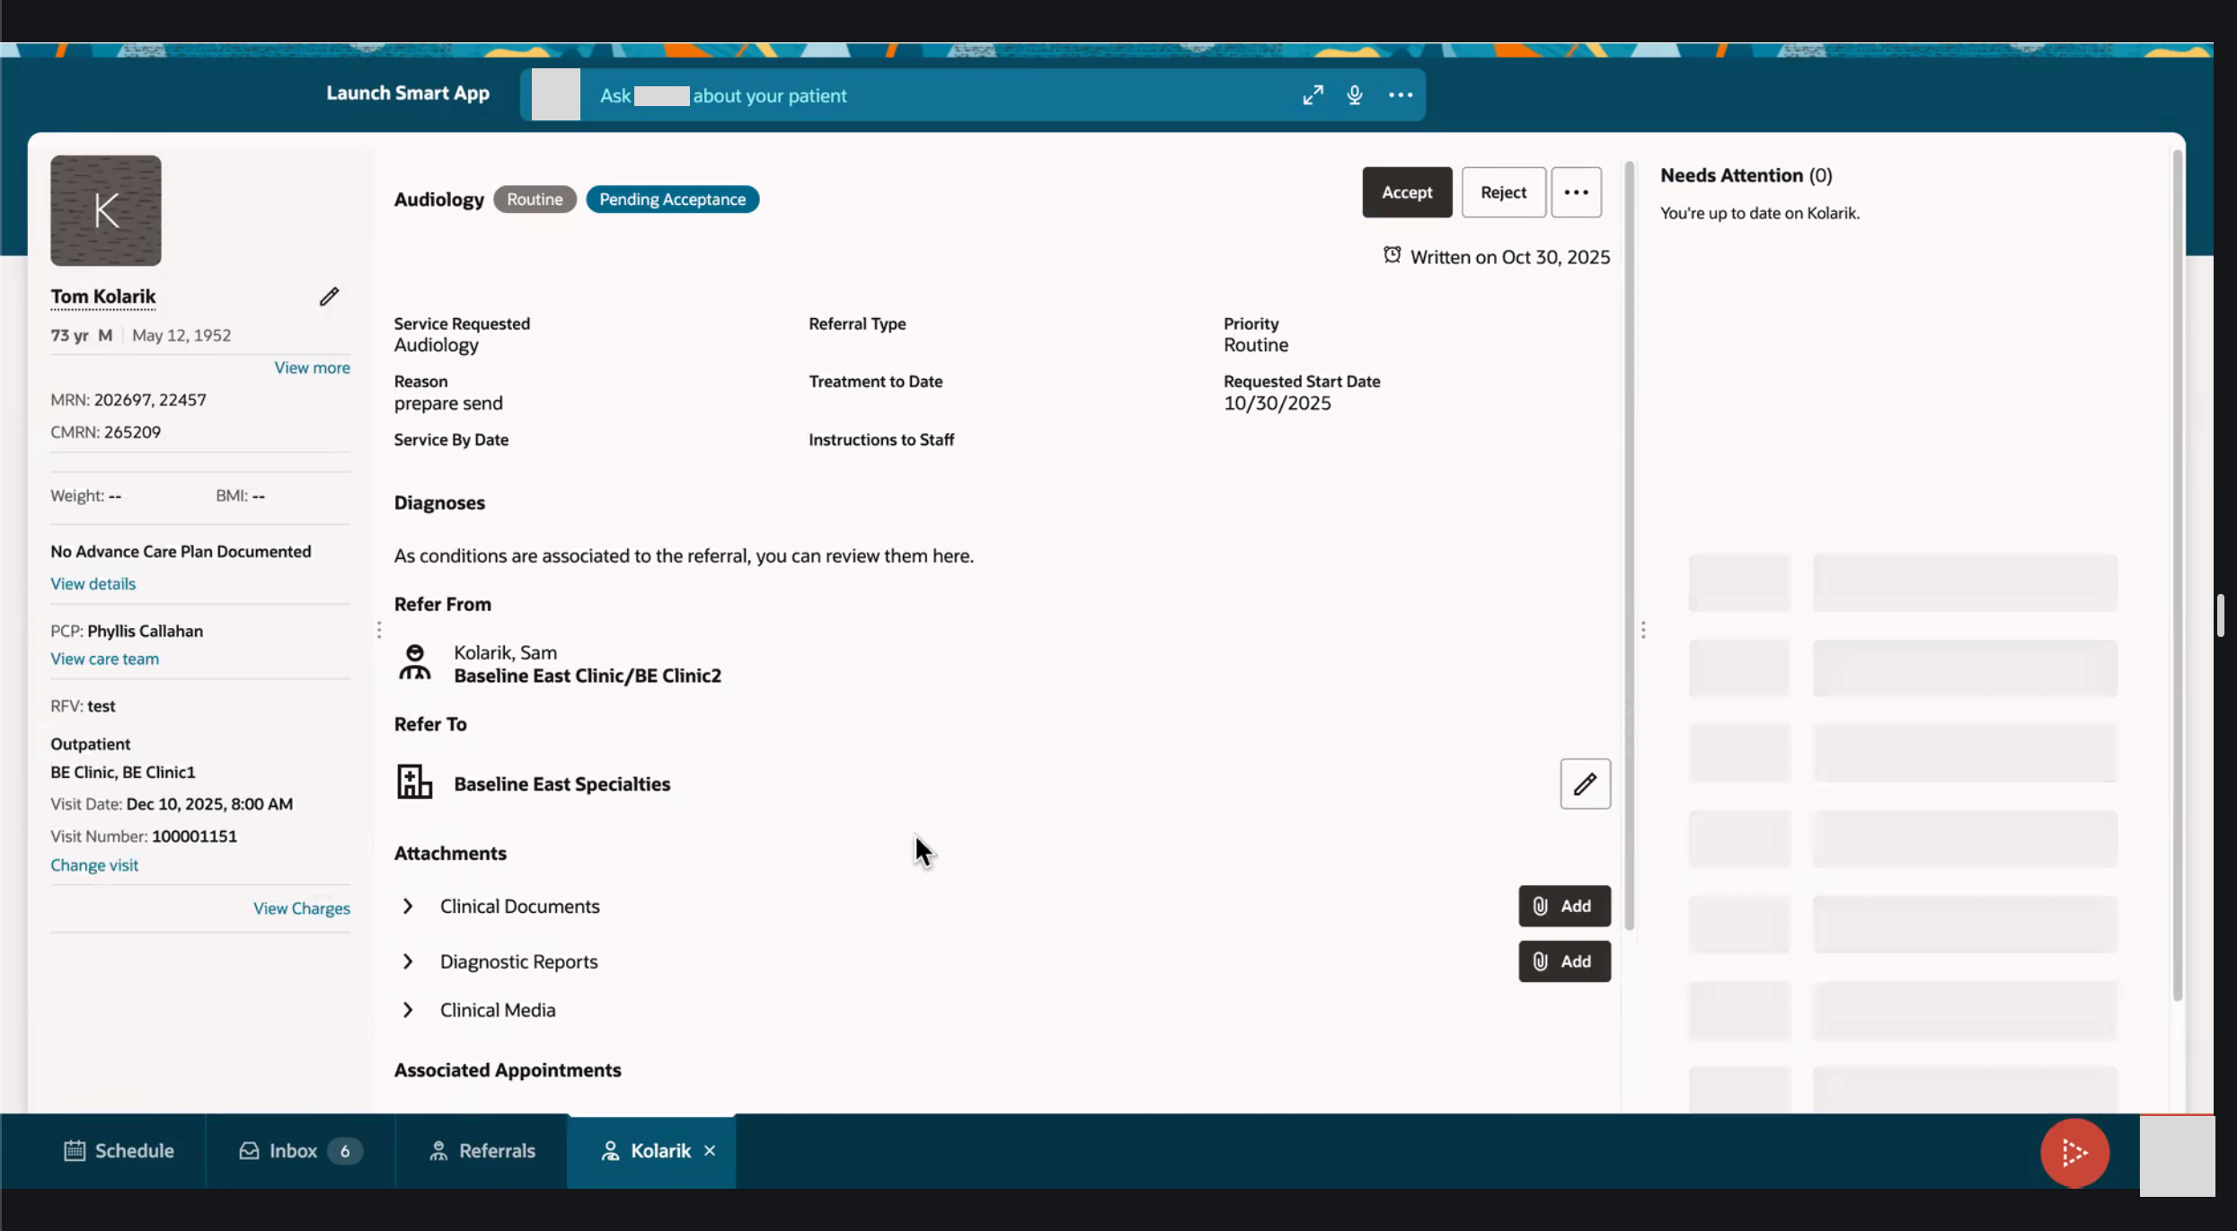Screen dimensions: 2237x1231
Task: Click the Launch Smart App button
Action: [408, 93]
